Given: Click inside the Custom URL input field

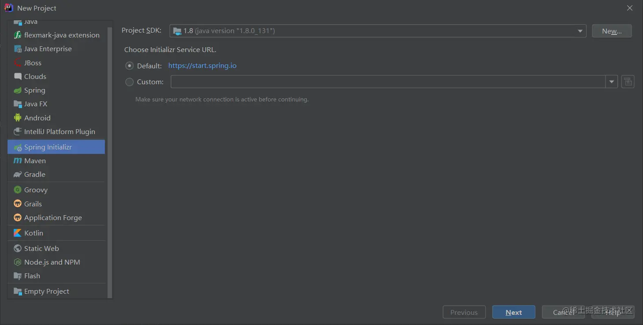Looking at the screenshot, I should click(388, 82).
